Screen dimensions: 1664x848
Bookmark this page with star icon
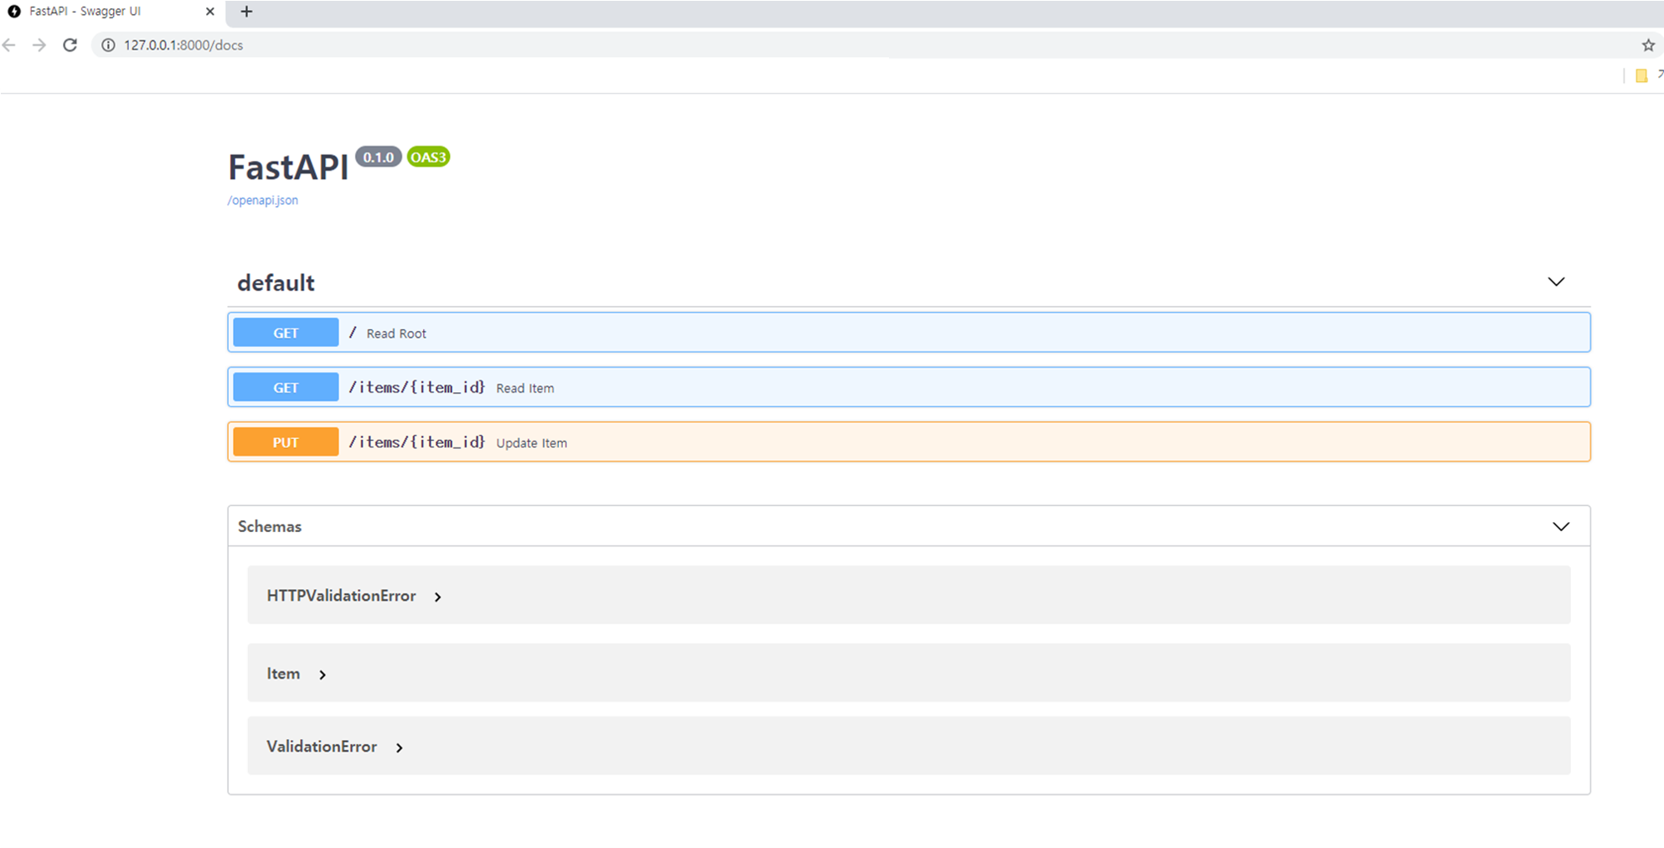pyautogui.click(x=1648, y=45)
